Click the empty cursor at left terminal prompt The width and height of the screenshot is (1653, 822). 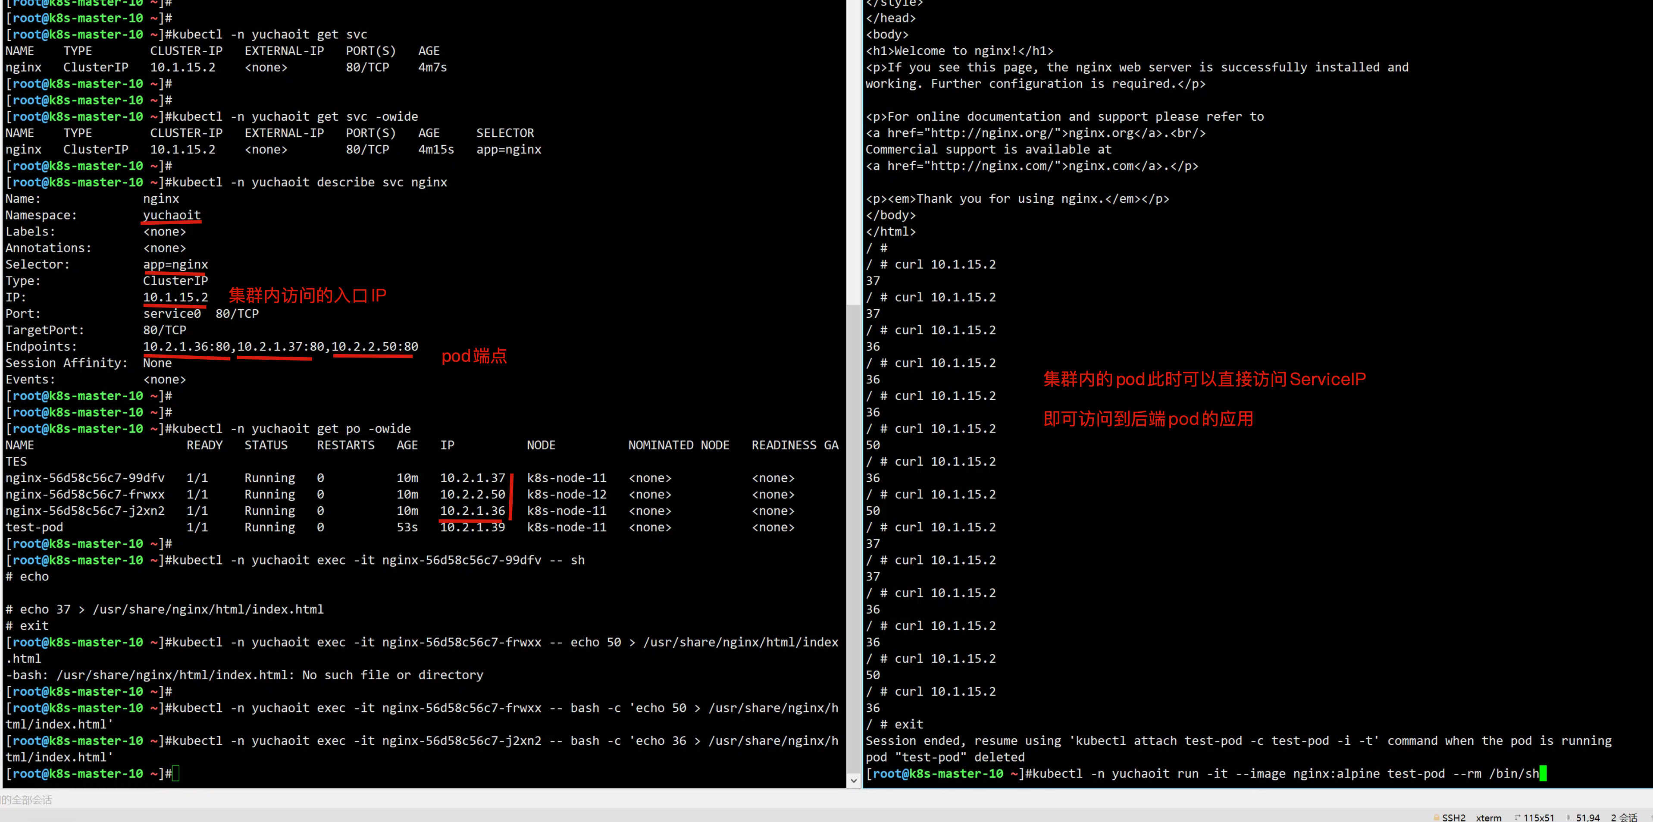click(176, 773)
